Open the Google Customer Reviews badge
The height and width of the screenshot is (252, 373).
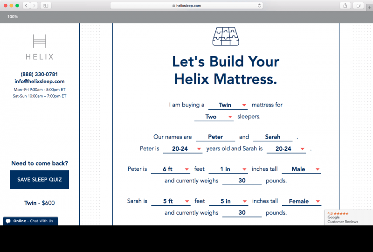[x=348, y=217]
